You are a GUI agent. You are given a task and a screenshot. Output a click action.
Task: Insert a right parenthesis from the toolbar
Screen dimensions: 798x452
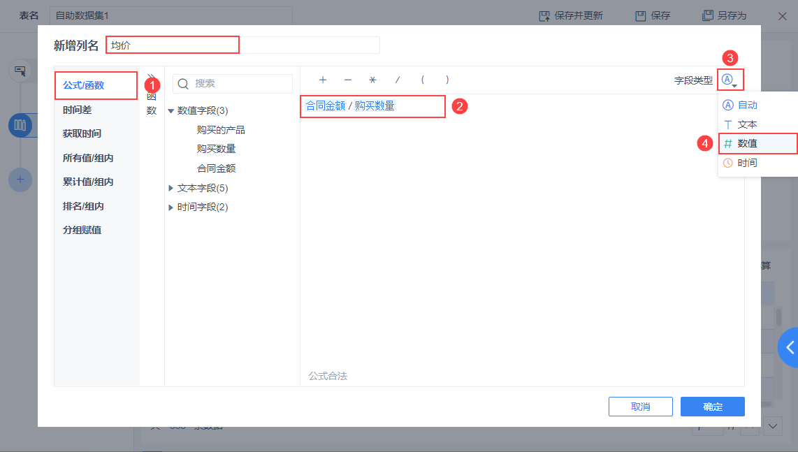(447, 80)
